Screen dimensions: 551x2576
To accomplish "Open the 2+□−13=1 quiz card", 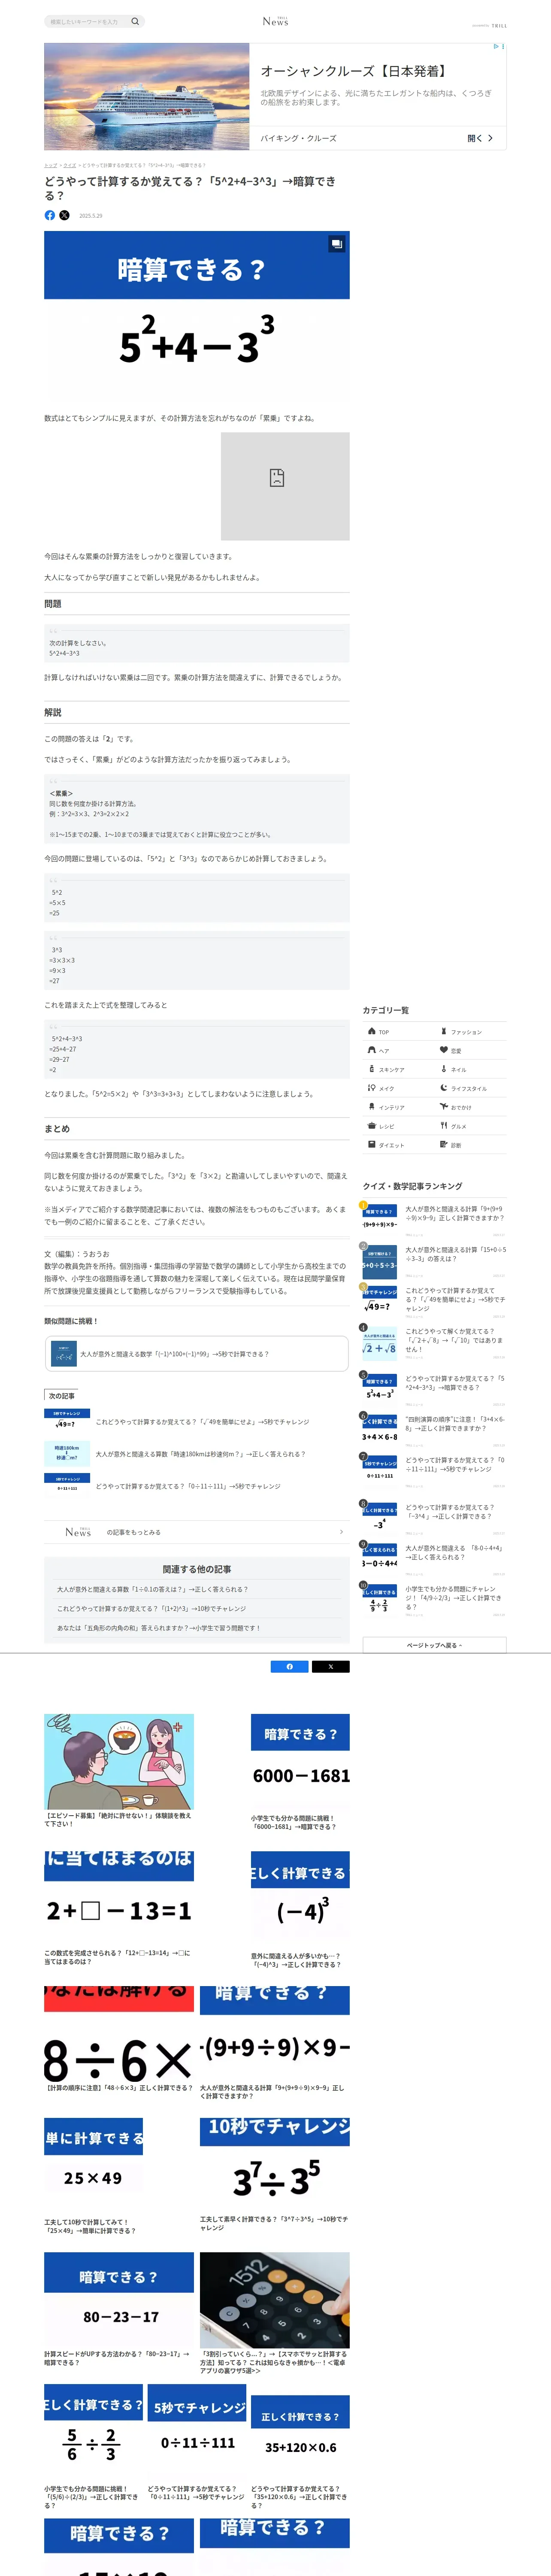I will pos(119,1909).
